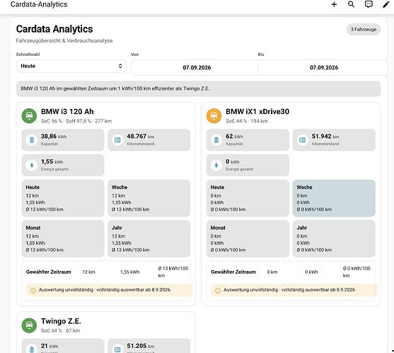
Task: Click the BMW iX1 xDrive30 title
Action: [257, 112]
